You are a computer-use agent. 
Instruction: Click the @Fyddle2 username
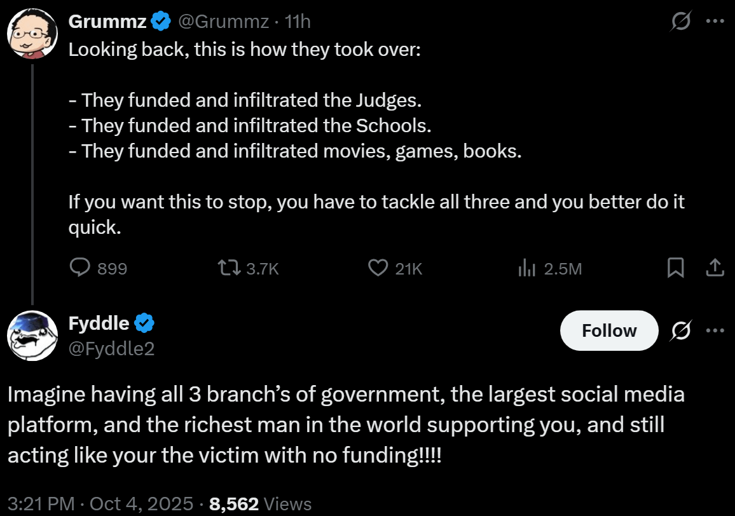click(111, 348)
